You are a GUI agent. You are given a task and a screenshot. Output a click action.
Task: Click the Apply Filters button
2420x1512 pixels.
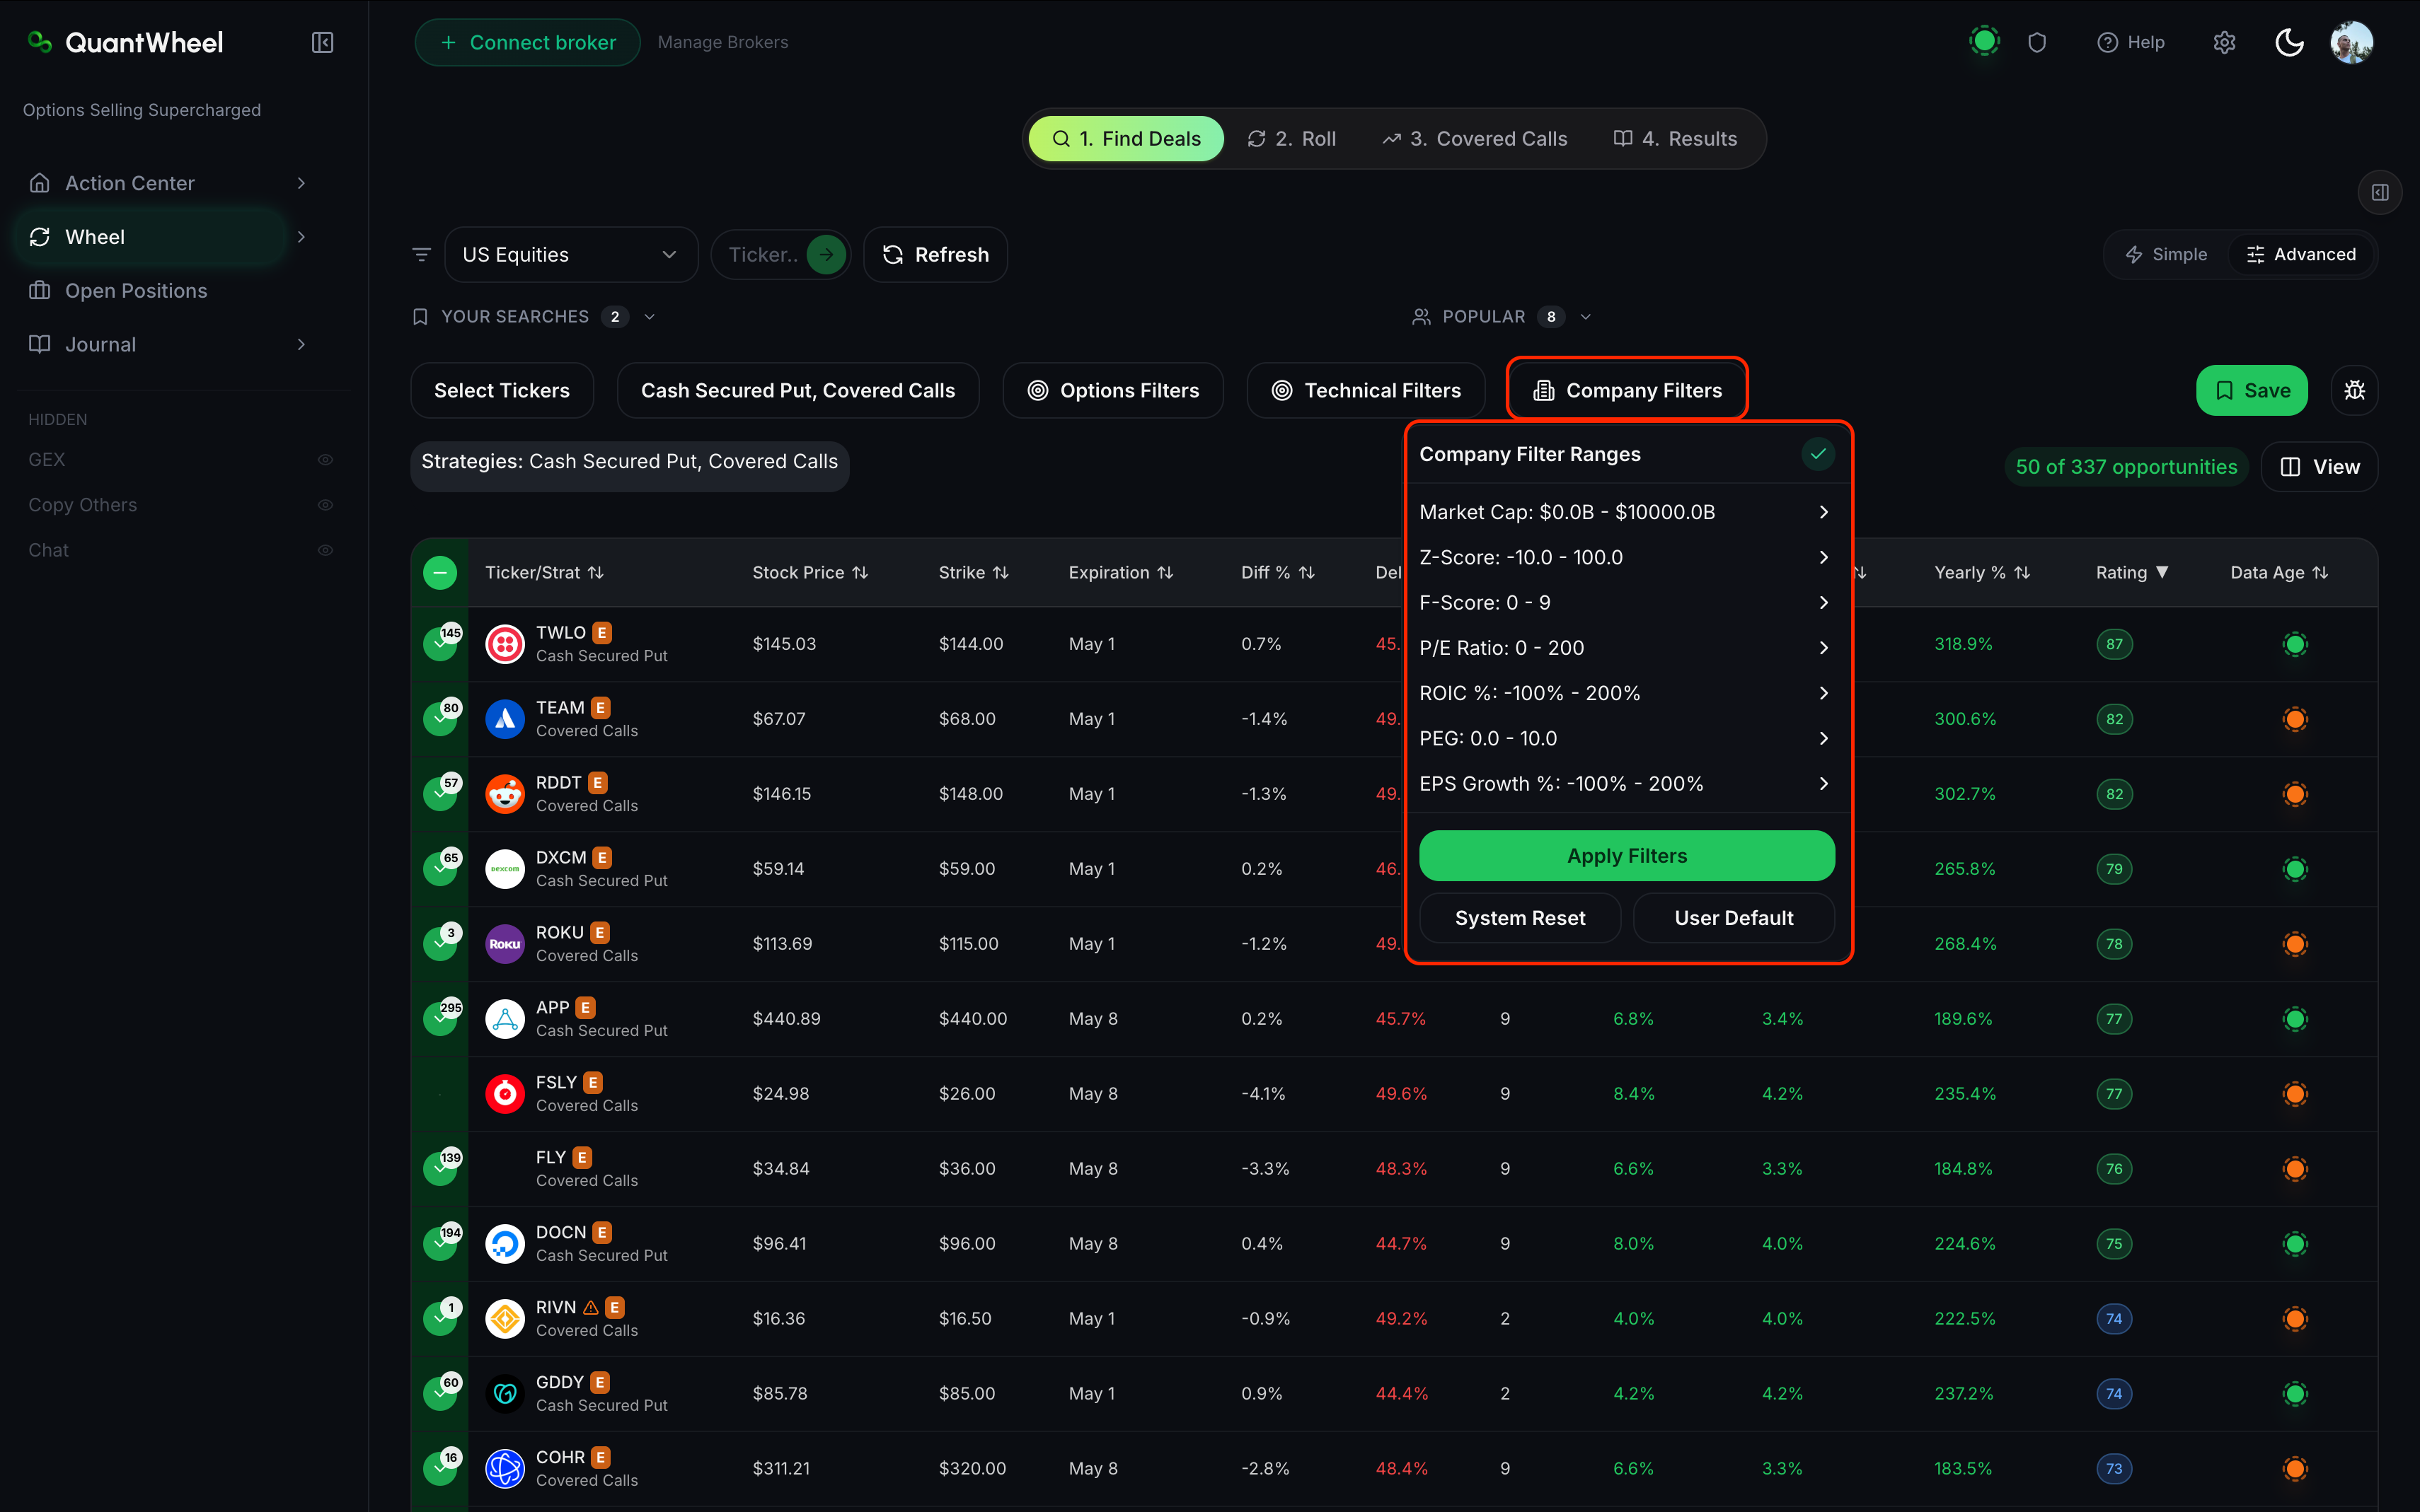pyautogui.click(x=1627, y=856)
